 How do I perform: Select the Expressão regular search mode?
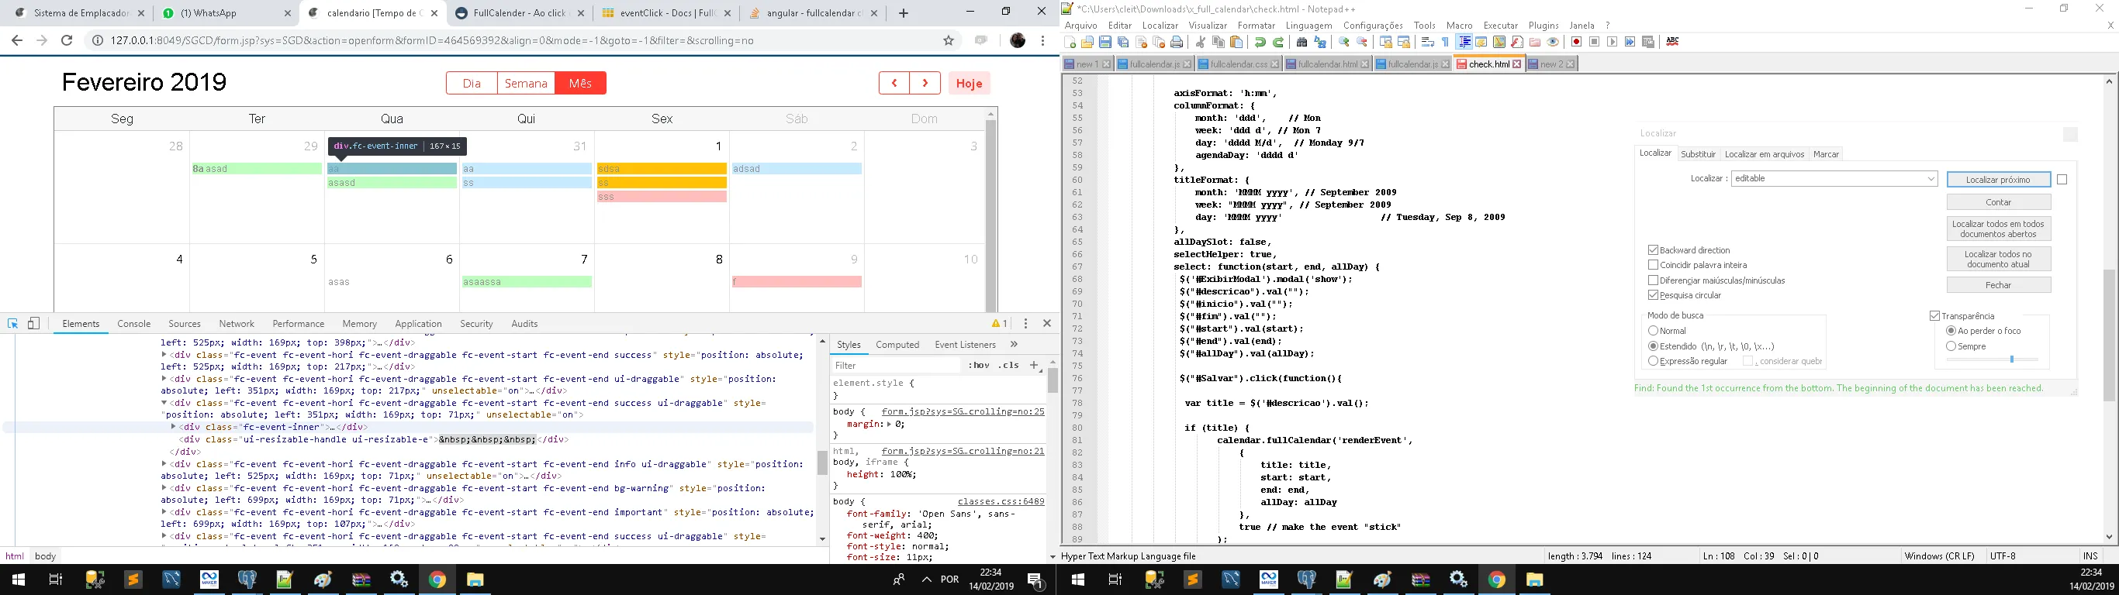1653,361
